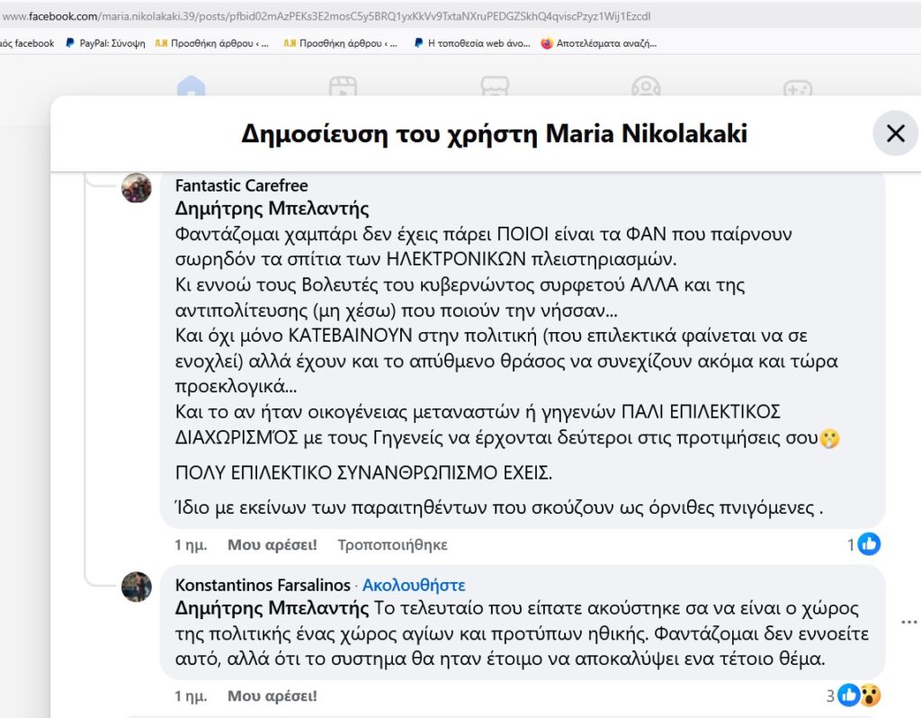Viewport: 921px width, 718px height.
Task: Click the browser address bar URL
Action: coord(326,16)
